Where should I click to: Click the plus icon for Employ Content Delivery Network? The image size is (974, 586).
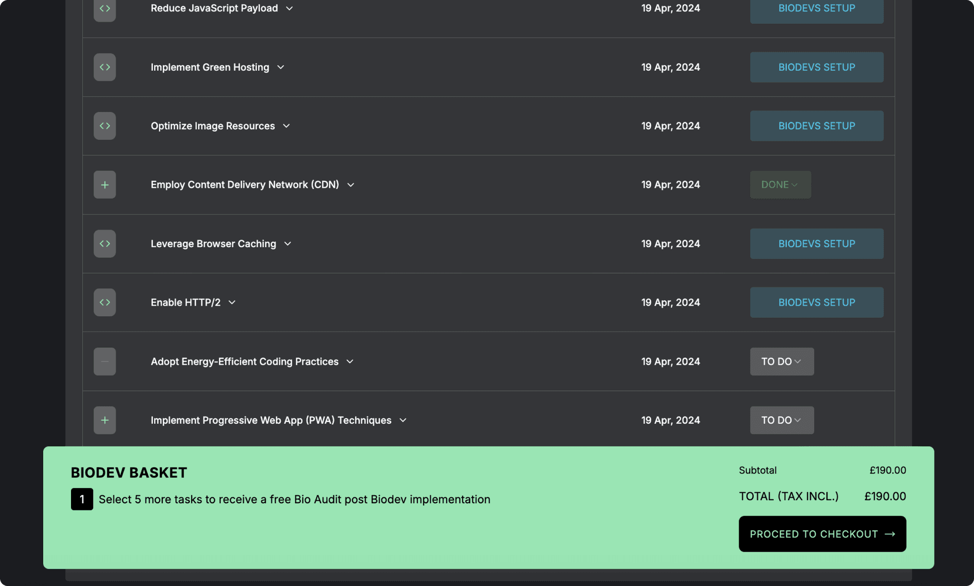(x=105, y=184)
